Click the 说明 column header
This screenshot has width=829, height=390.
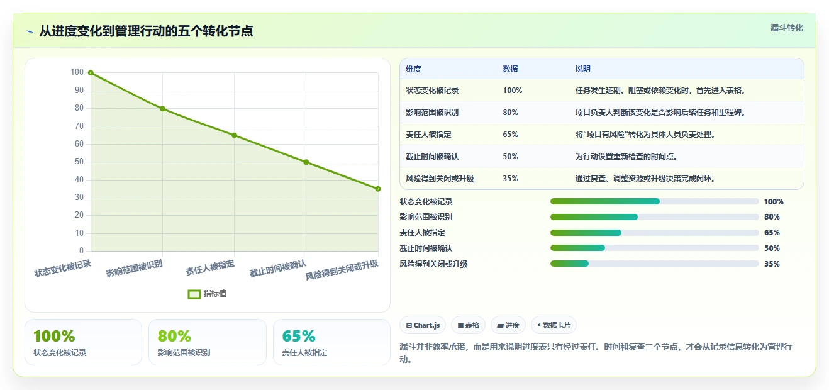pos(582,69)
